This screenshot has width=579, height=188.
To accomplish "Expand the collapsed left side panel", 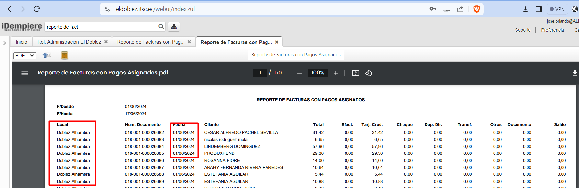I will (5, 43).
